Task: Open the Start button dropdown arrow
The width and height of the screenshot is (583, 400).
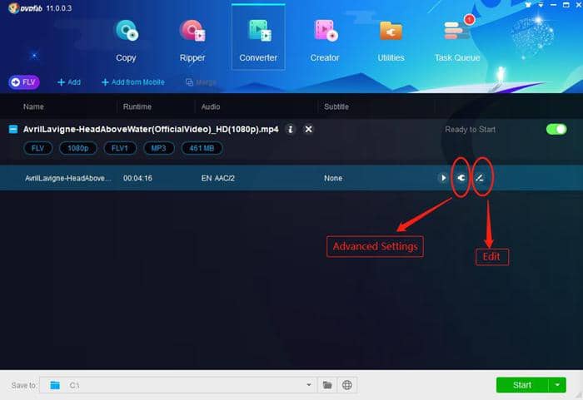Action: point(558,385)
